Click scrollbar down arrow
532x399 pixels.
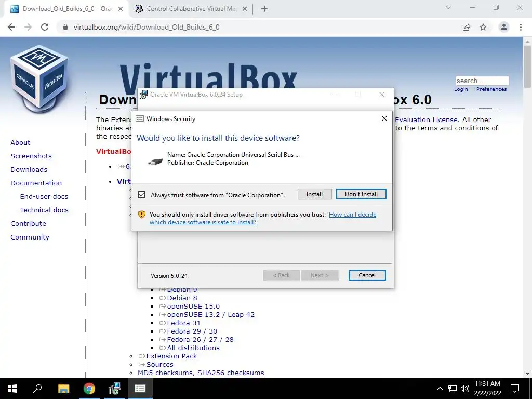[x=527, y=374]
